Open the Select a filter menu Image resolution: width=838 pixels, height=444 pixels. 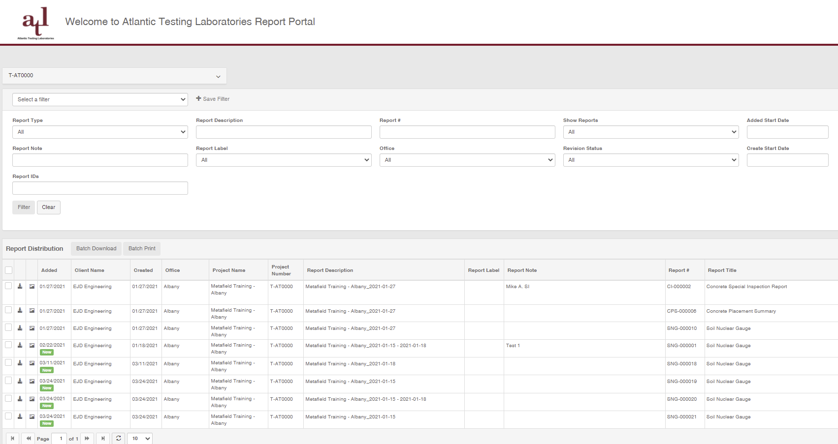tap(100, 99)
